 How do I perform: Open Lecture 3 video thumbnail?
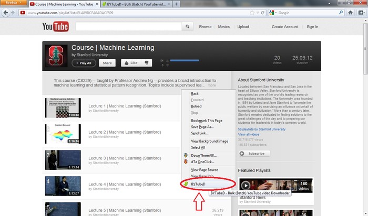[63, 160]
